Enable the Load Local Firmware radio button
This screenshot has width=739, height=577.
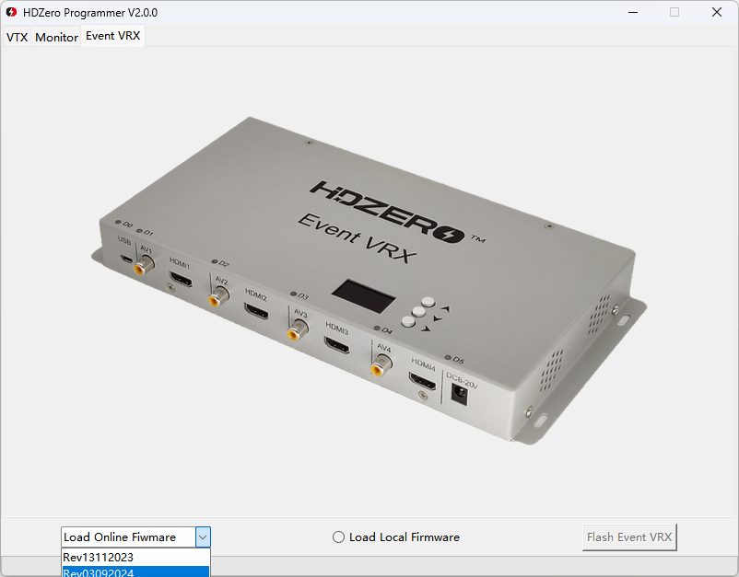pyautogui.click(x=338, y=537)
